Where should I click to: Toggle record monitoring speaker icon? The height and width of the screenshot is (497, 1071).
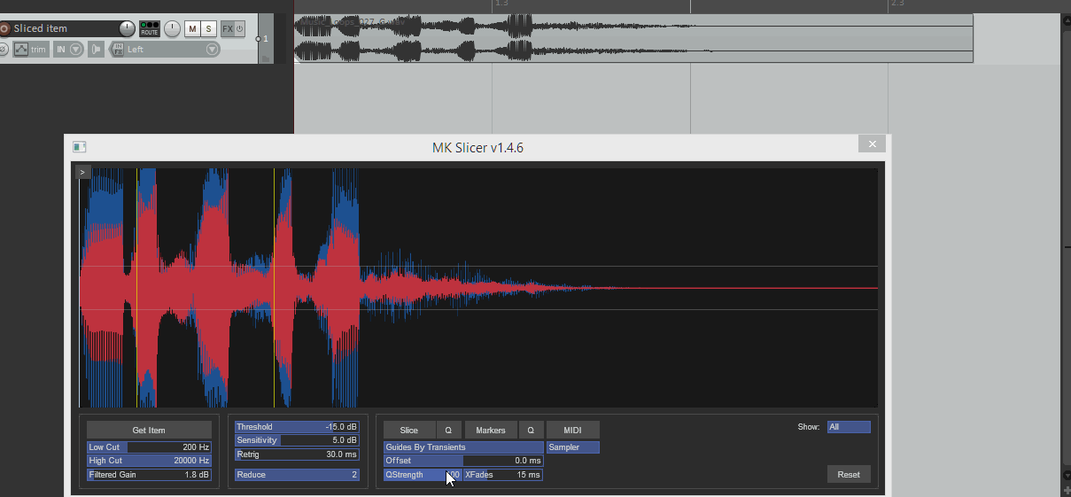point(97,50)
